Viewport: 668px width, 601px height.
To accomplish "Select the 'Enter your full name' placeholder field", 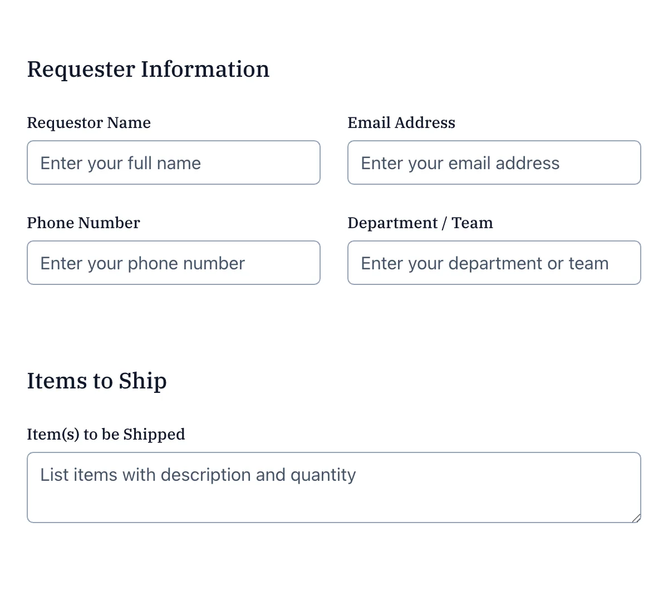I will click(x=174, y=162).
